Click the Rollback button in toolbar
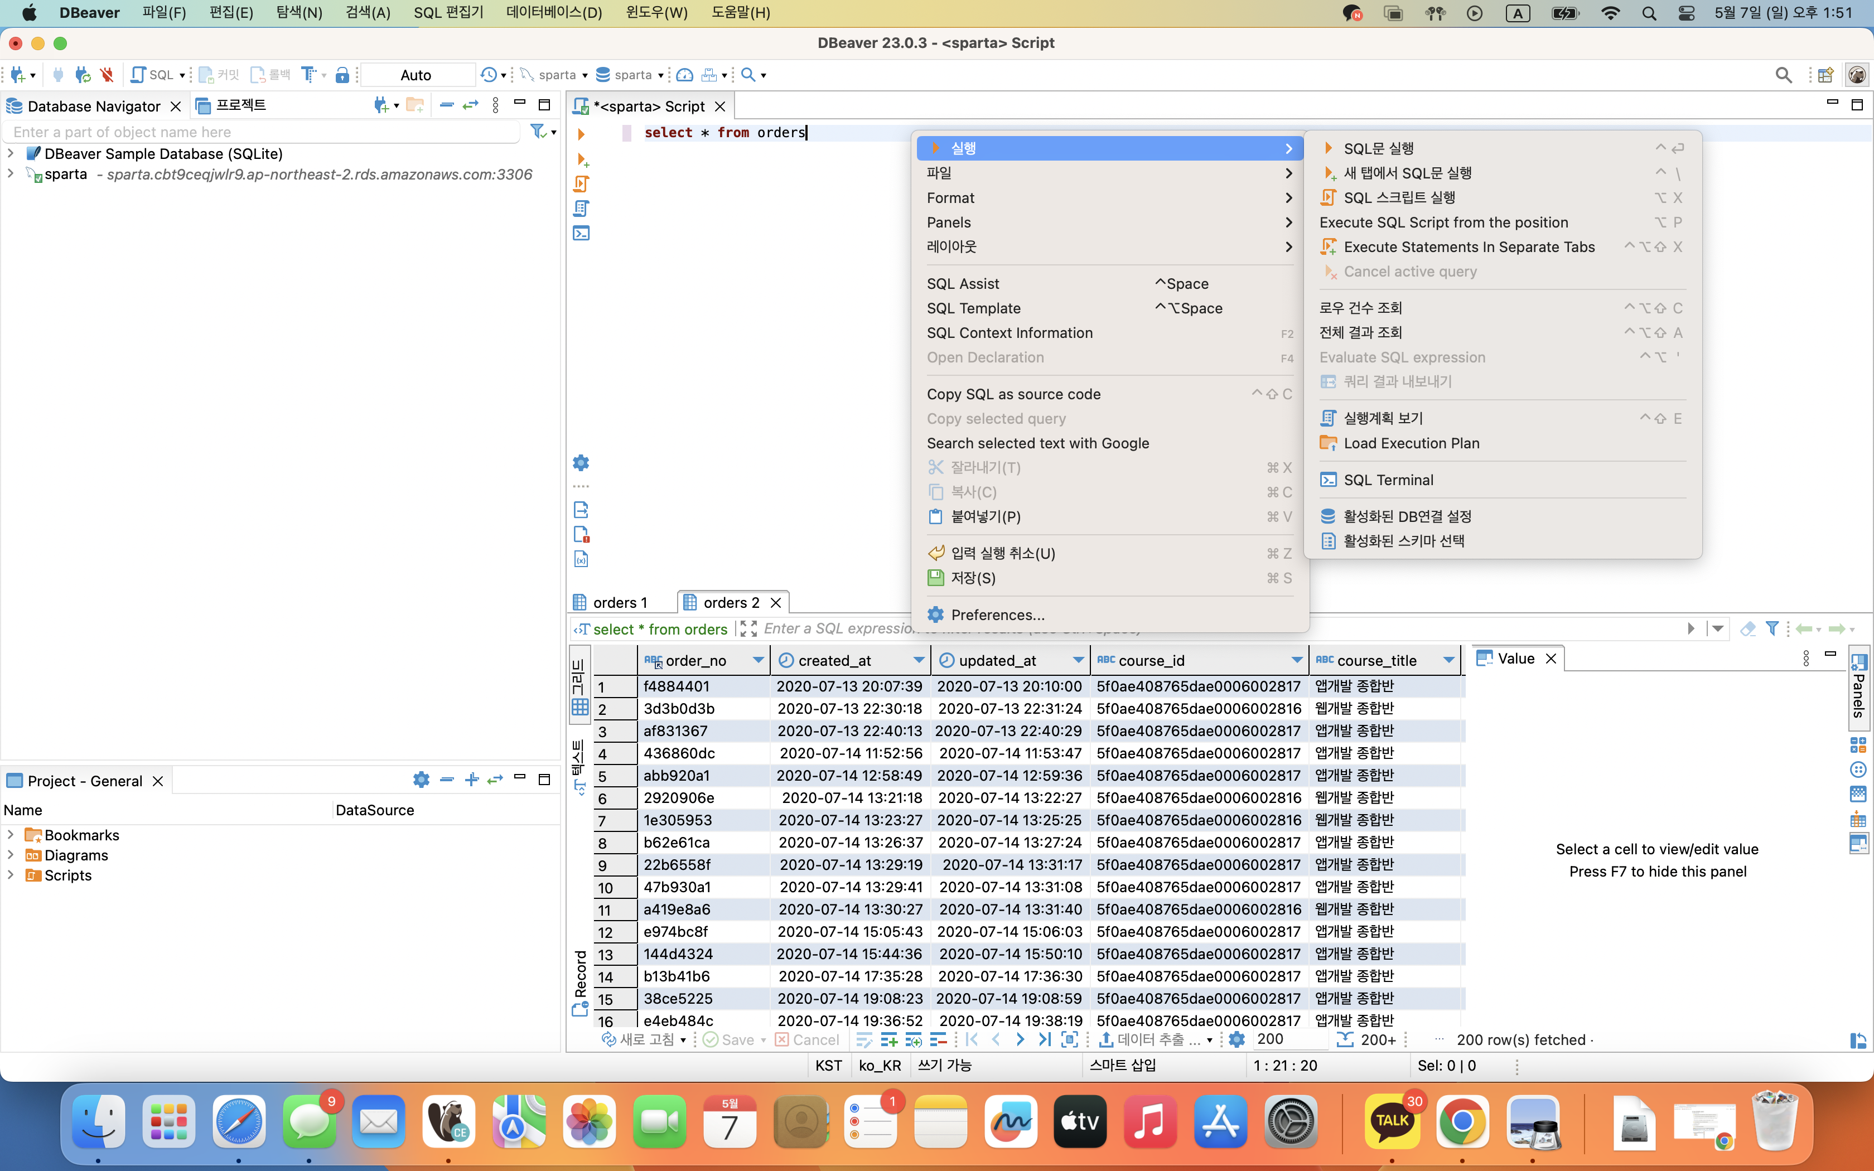The width and height of the screenshot is (1874, 1171). [271, 75]
